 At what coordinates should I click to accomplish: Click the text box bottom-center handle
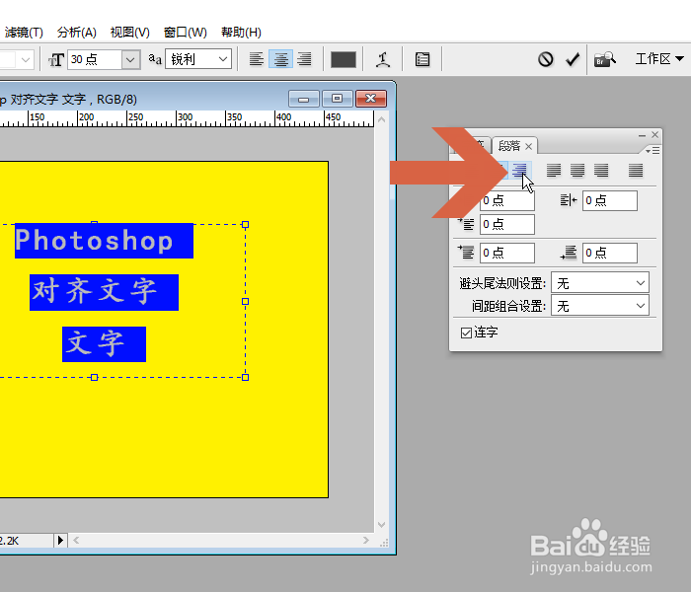pos(94,378)
